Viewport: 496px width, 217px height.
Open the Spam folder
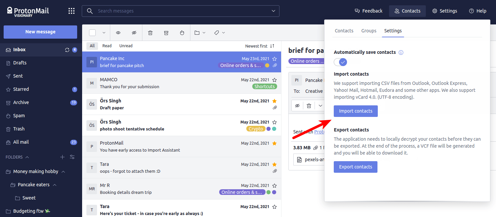pyautogui.click(x=18, y=116)
